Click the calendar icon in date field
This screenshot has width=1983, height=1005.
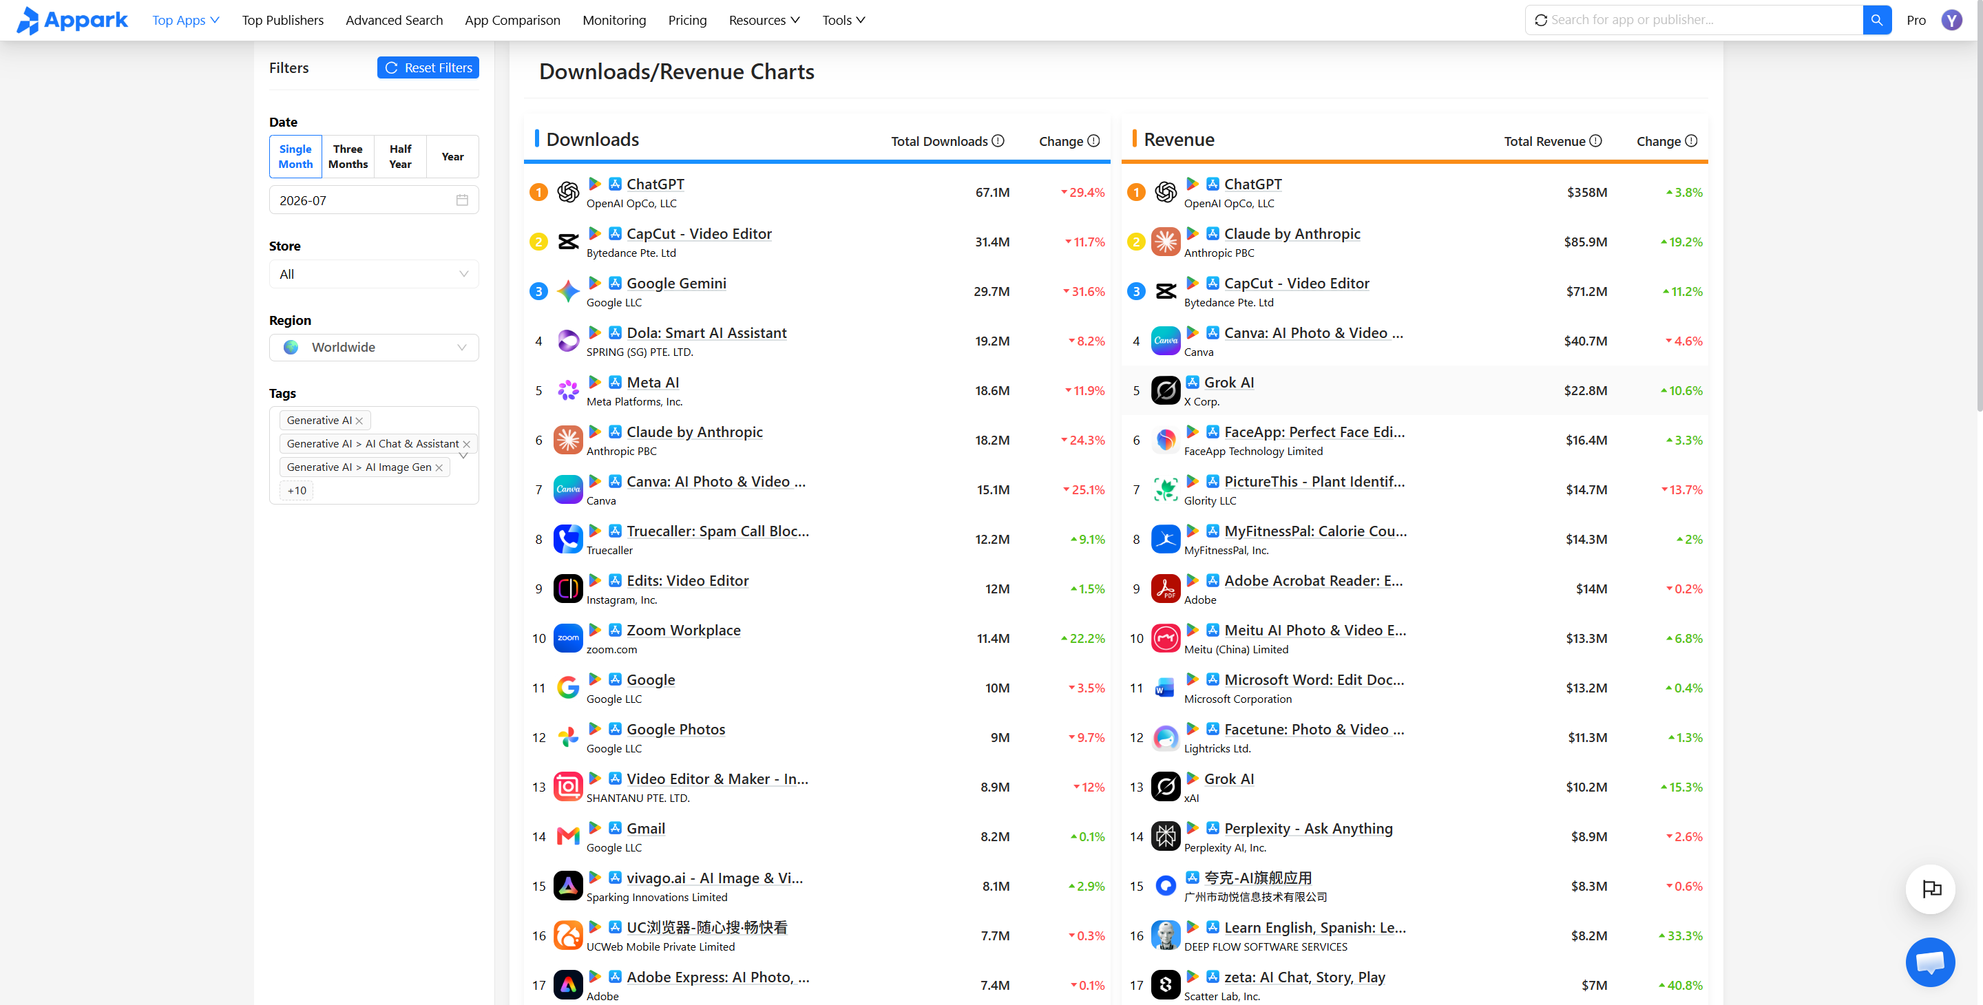pyautogui.click(x=462, y=200)
